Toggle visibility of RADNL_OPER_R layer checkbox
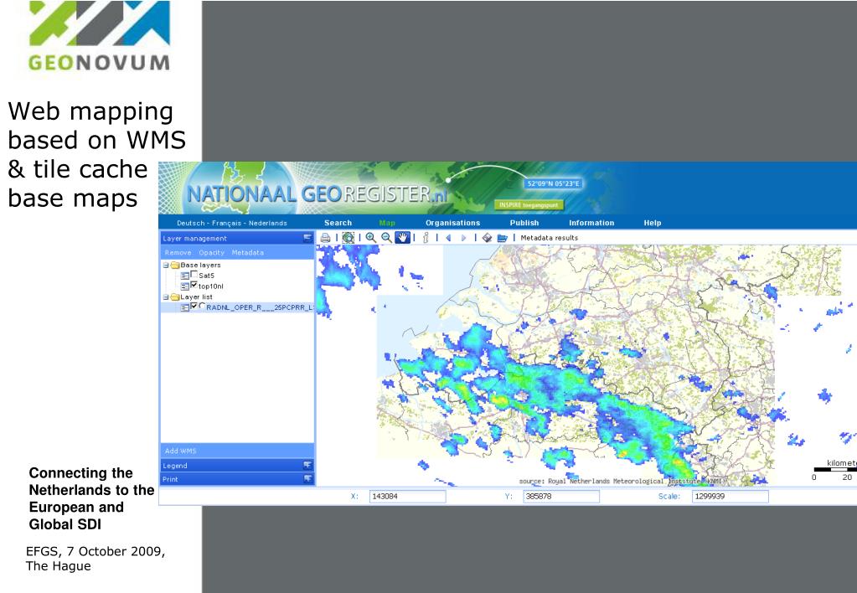Image resolution: width=857 pixels, height=593 pixels. tap(194, 306)
